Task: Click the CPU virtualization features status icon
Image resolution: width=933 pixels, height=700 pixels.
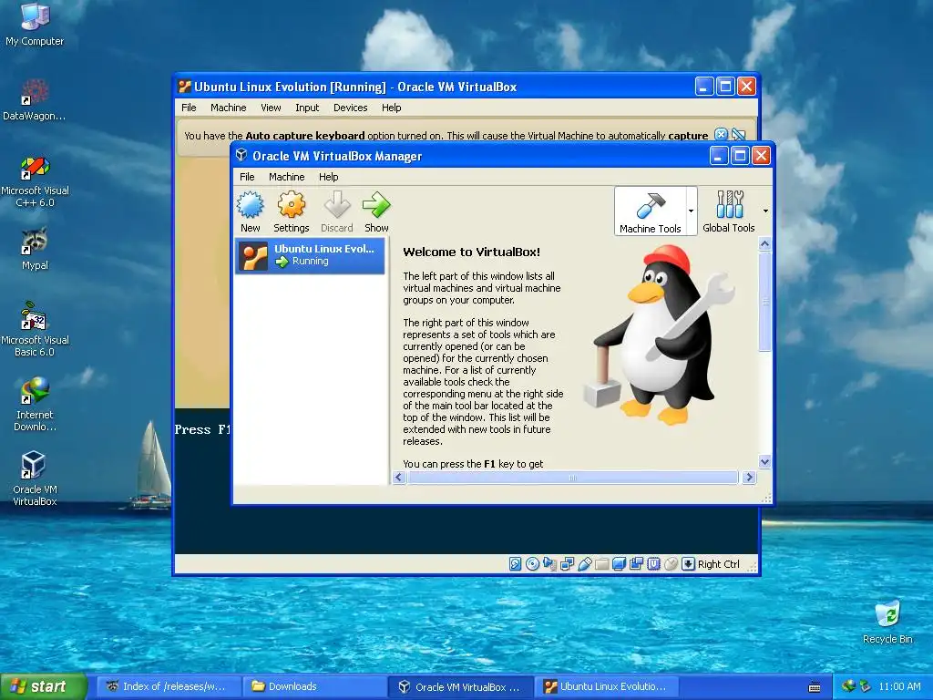Action: tap(653, 563)
